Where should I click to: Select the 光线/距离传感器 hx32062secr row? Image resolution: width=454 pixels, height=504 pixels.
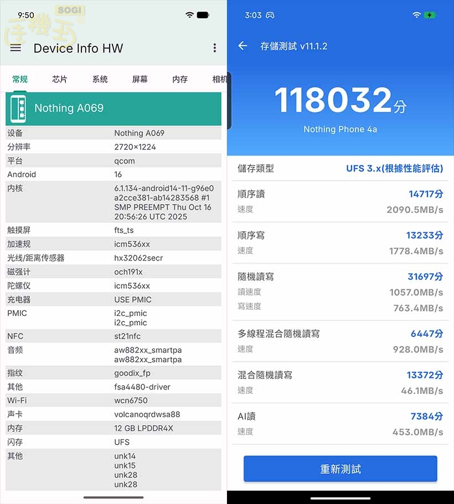pos(114,258)
